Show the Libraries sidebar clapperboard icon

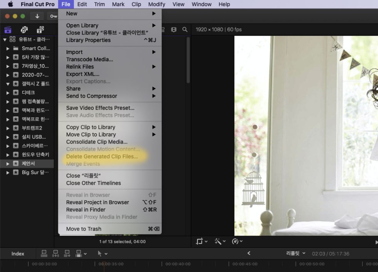[8, 30]
